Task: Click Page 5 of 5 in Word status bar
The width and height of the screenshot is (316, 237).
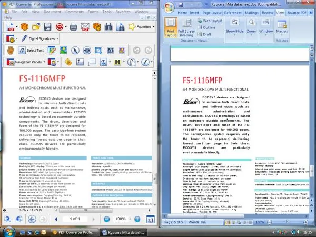Action: [x=174, y=222]
